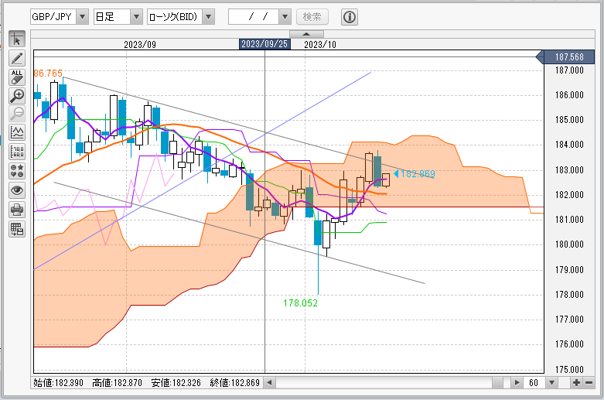
Task: Open technical indicator chart settings
Action: point(17,132)
